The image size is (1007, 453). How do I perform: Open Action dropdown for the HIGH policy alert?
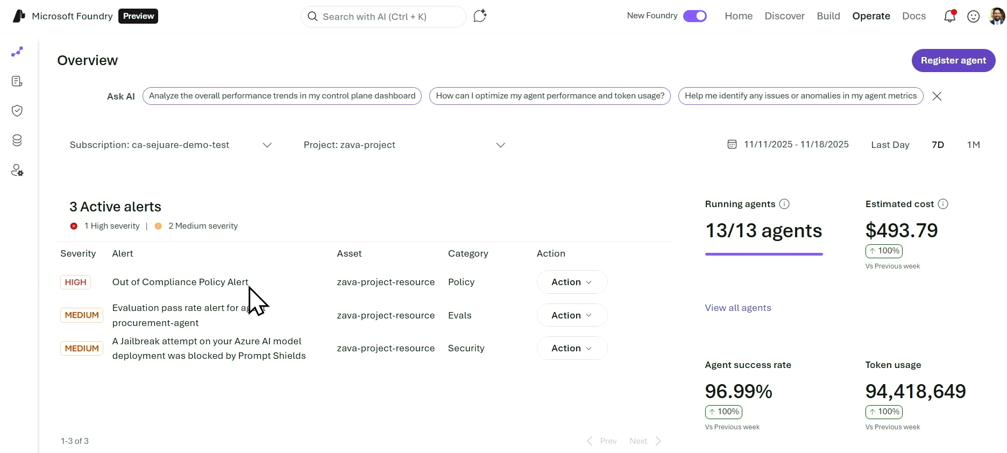pos(572,282)
